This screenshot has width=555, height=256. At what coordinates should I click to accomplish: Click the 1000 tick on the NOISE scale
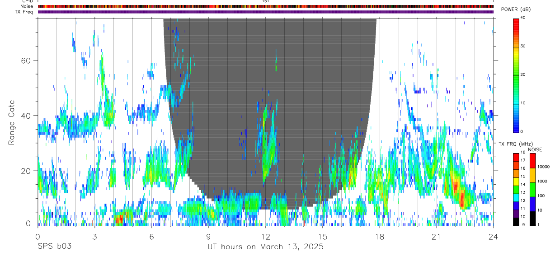[542, 182]
